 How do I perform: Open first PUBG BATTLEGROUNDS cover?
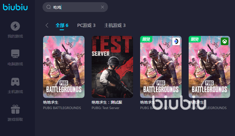[64, 67]
